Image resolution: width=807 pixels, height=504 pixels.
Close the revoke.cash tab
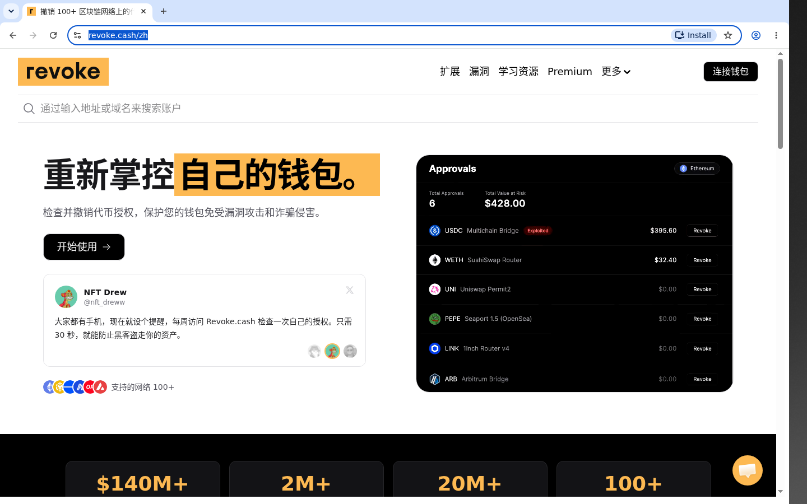tap(143, 11)
